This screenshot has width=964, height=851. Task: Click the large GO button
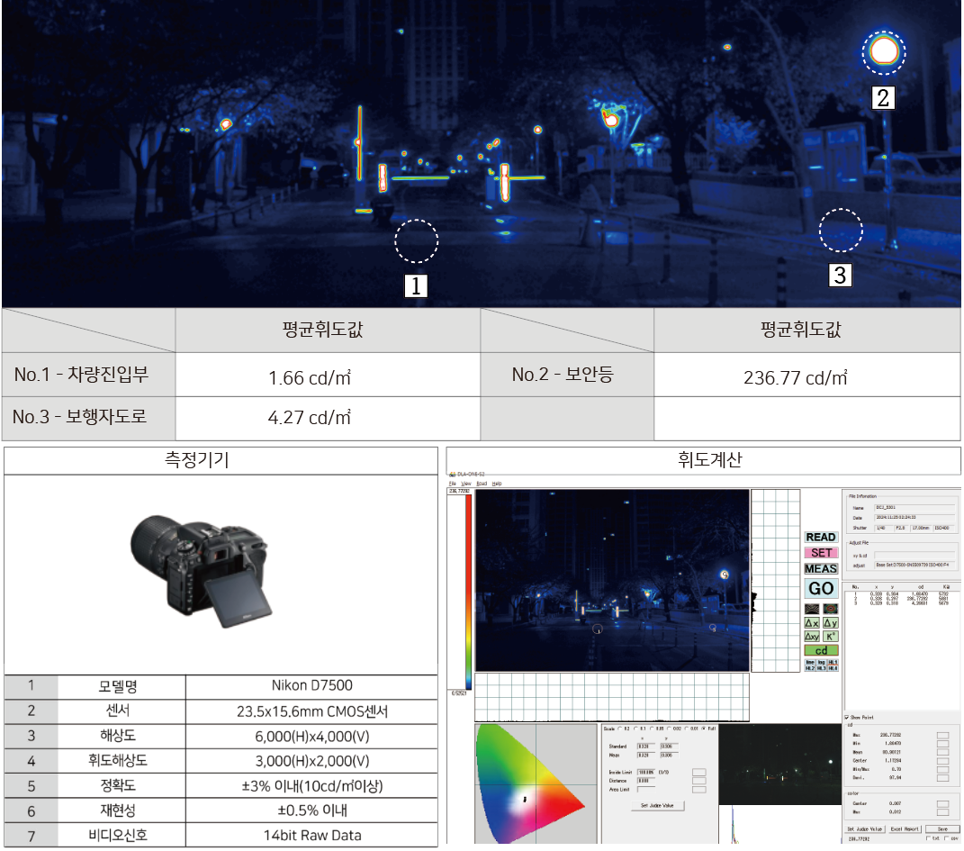(x=822, y=588)
